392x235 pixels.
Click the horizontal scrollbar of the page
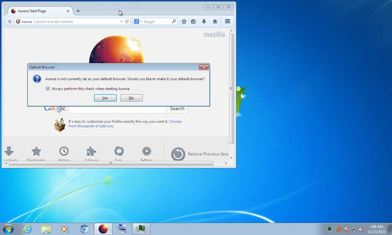111,163
